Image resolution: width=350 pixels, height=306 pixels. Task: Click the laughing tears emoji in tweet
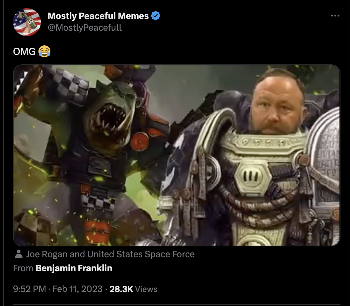point(44,51)
